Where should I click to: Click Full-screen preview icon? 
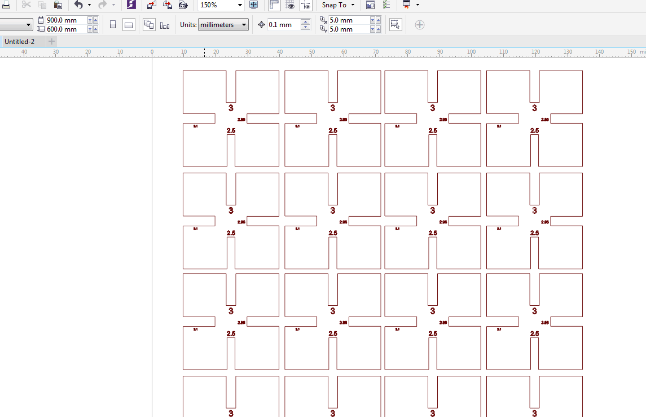click(x=254, y=5)
